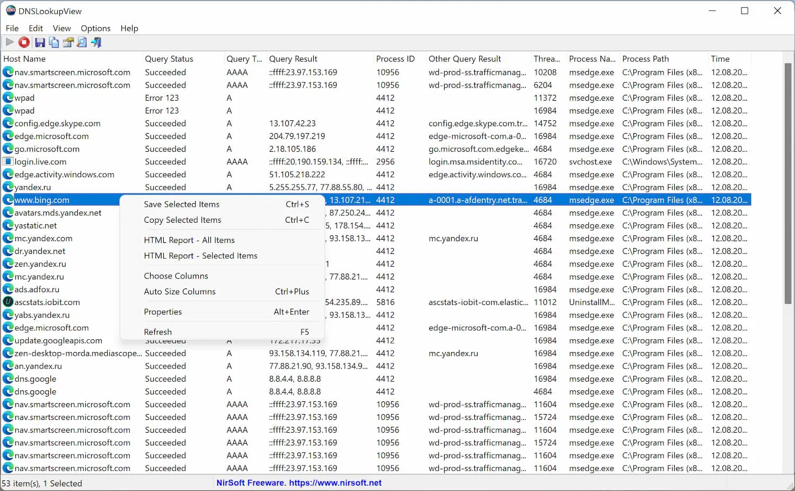795x491 pixels.
Task: Open the Edit menu
Action: click(36, 28)
